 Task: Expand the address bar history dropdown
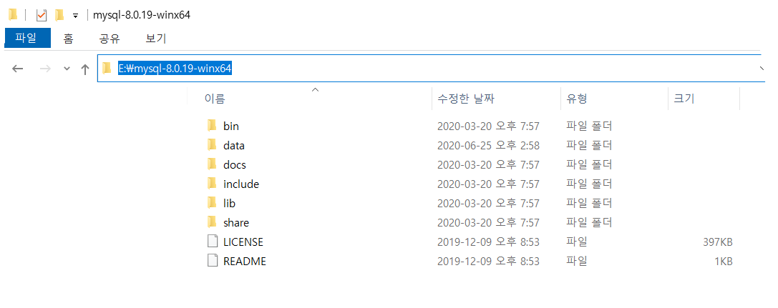coord(762,69)
